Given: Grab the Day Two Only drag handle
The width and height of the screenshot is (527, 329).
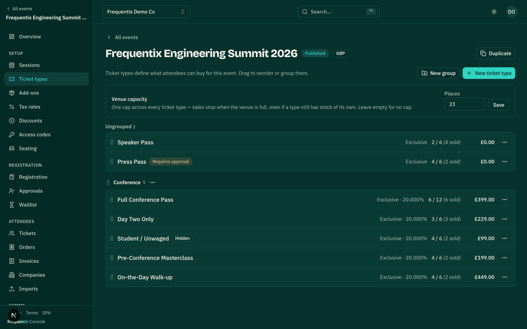Looking at the screenshot, I should (x=112, y=219).
